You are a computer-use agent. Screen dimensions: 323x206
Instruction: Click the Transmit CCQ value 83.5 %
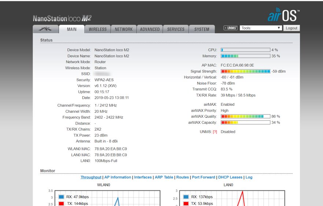pos(227,89)
